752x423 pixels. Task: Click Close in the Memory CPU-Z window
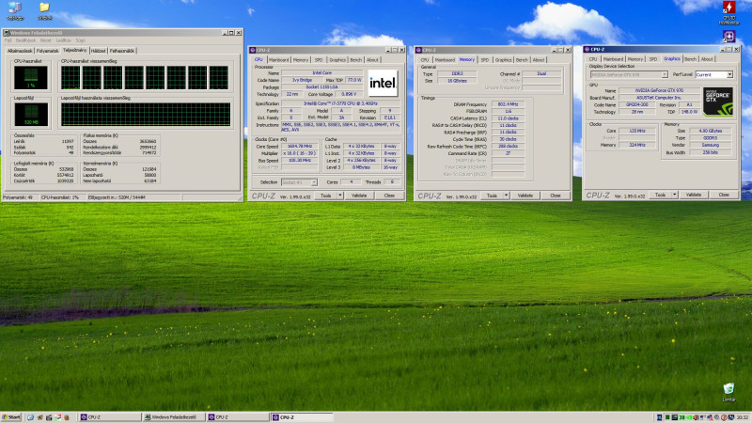556,196
